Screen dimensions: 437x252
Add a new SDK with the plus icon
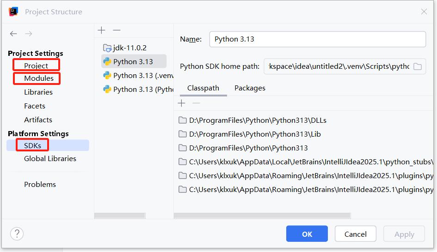pos(101,30)
